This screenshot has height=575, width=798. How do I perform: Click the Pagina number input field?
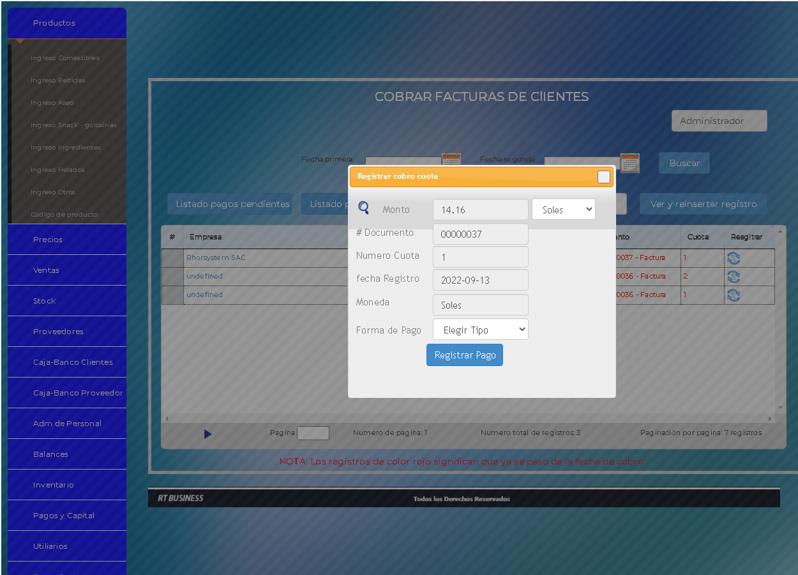[313, 433]
